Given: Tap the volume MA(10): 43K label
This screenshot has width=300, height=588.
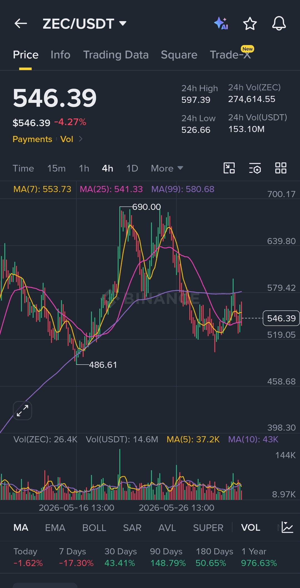Looking at the screenshot, I should [x=253, y=439].
